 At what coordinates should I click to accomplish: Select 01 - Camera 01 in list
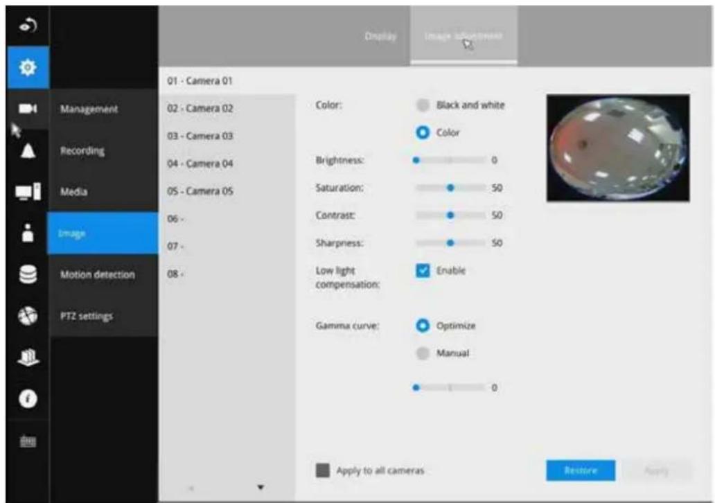tap(227, 81)
